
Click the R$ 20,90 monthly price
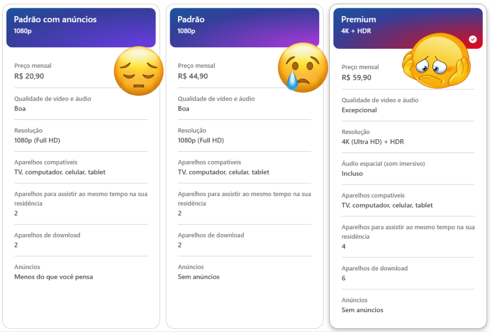(29, 76)
